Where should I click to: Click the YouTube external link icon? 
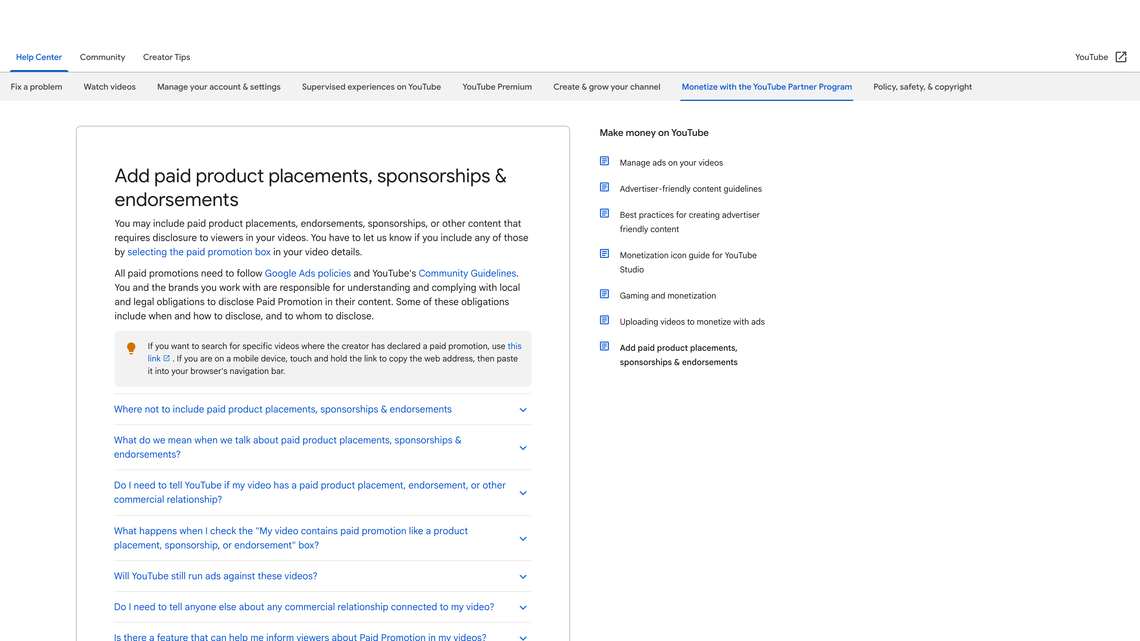point(1120,57)
